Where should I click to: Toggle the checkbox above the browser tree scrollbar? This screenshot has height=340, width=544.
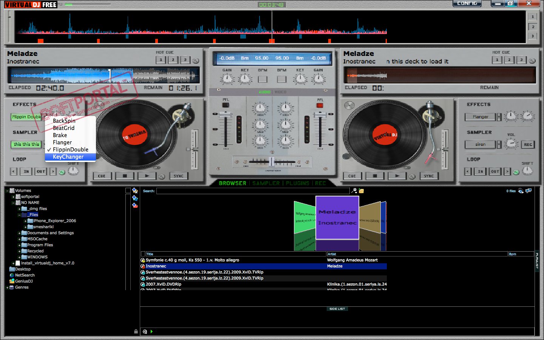128,191
